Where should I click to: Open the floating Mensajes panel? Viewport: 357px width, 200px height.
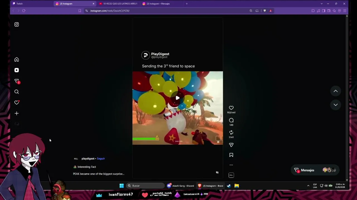coord(315,170)
